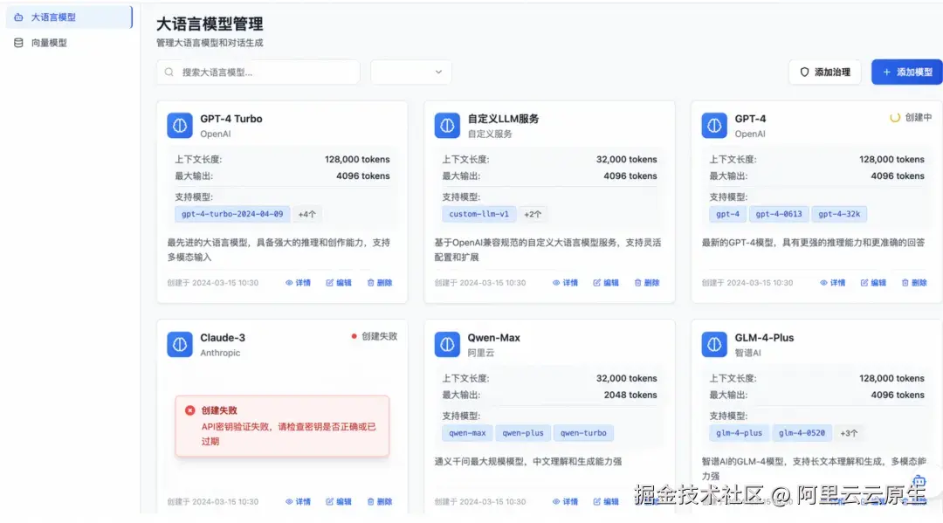Click the gpt-4-0613 tag
Screen dimensions: 943x523
tap(779, 214)
